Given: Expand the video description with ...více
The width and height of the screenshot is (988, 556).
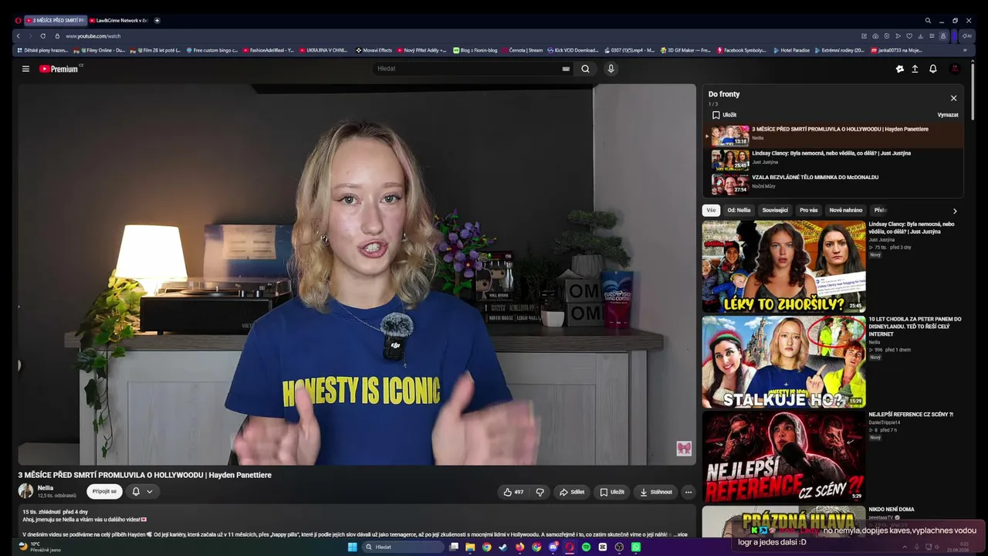Looking at the screenshot, I should click(x=680, y=534).
